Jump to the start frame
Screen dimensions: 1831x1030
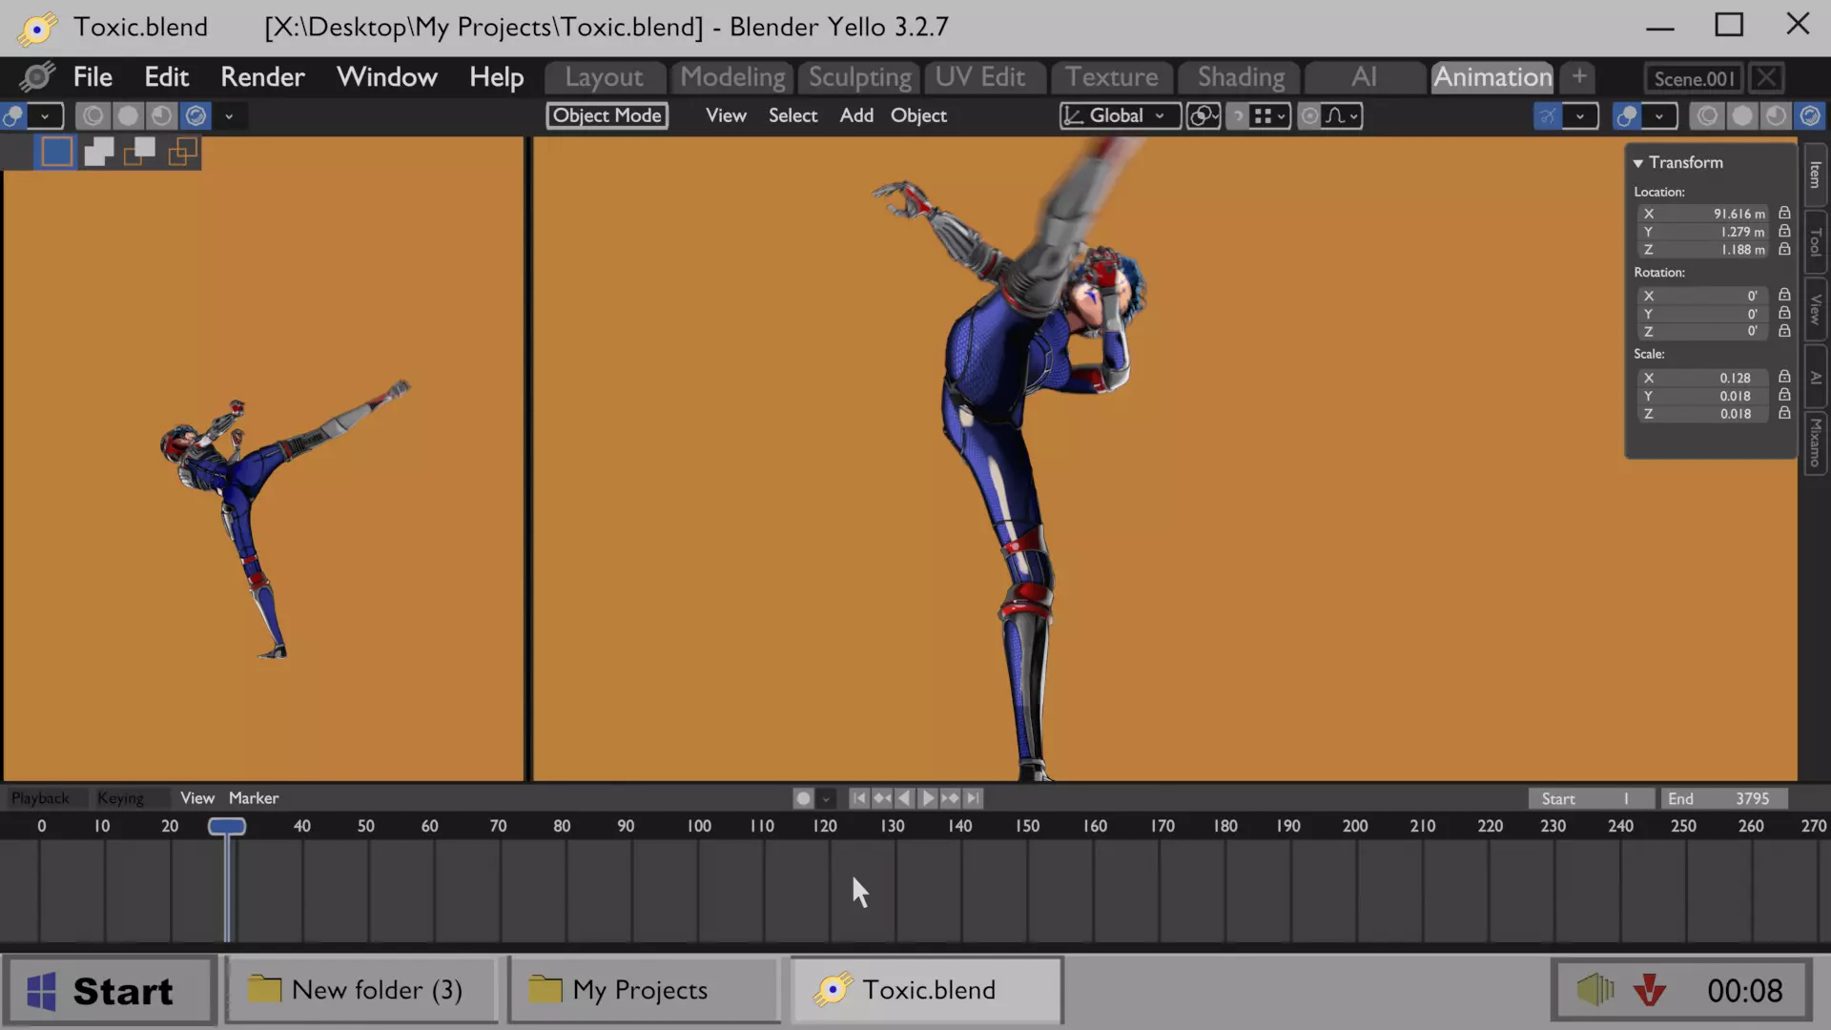(859, 798)
